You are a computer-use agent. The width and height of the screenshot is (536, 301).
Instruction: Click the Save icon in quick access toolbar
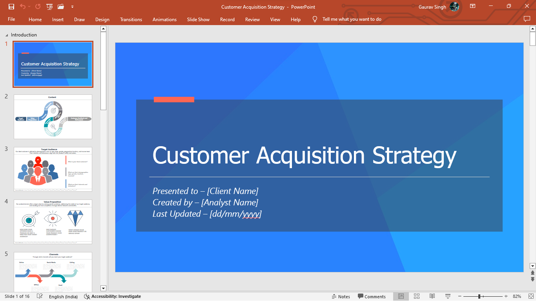pos(11,7)
